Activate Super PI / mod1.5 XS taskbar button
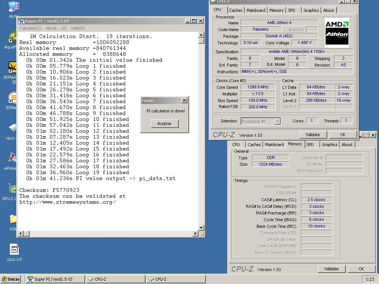 tap(56, 279)
